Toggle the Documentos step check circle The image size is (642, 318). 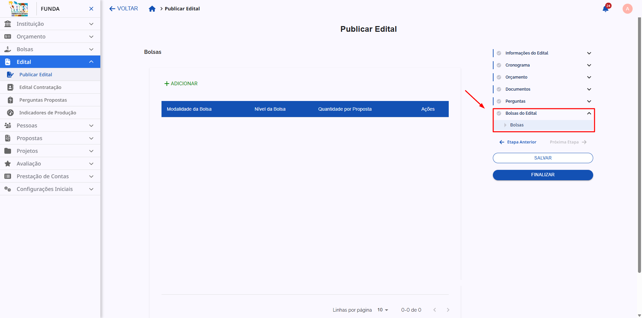pyautogui.click(x=499, y=89)
